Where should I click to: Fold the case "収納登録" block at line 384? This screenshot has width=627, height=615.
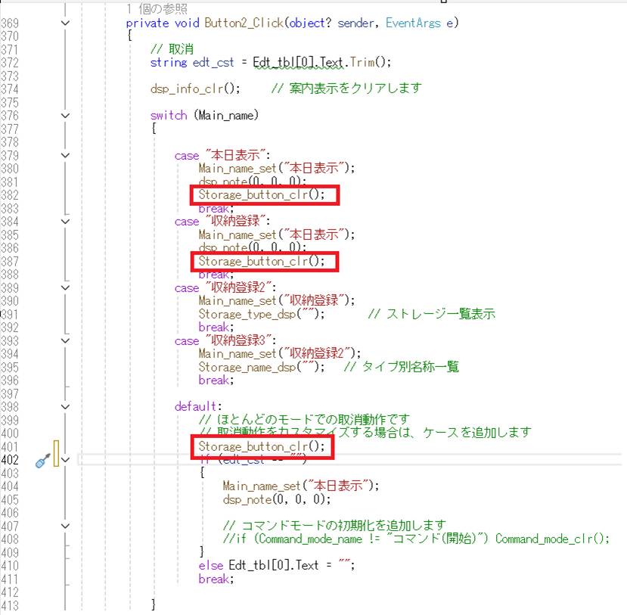[x=65, y=222]
